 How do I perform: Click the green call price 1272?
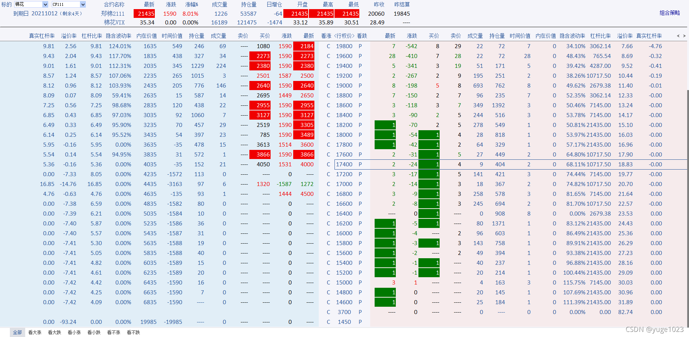[x=307, y=184]
